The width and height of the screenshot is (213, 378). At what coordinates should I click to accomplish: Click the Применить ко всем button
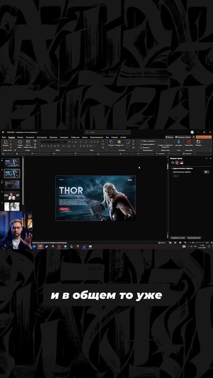(178, 238)
